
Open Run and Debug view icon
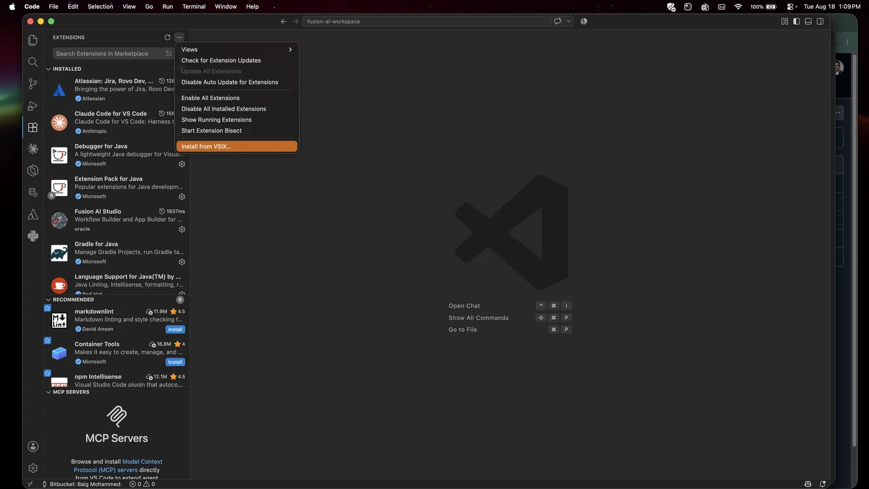tap(33, 105)
